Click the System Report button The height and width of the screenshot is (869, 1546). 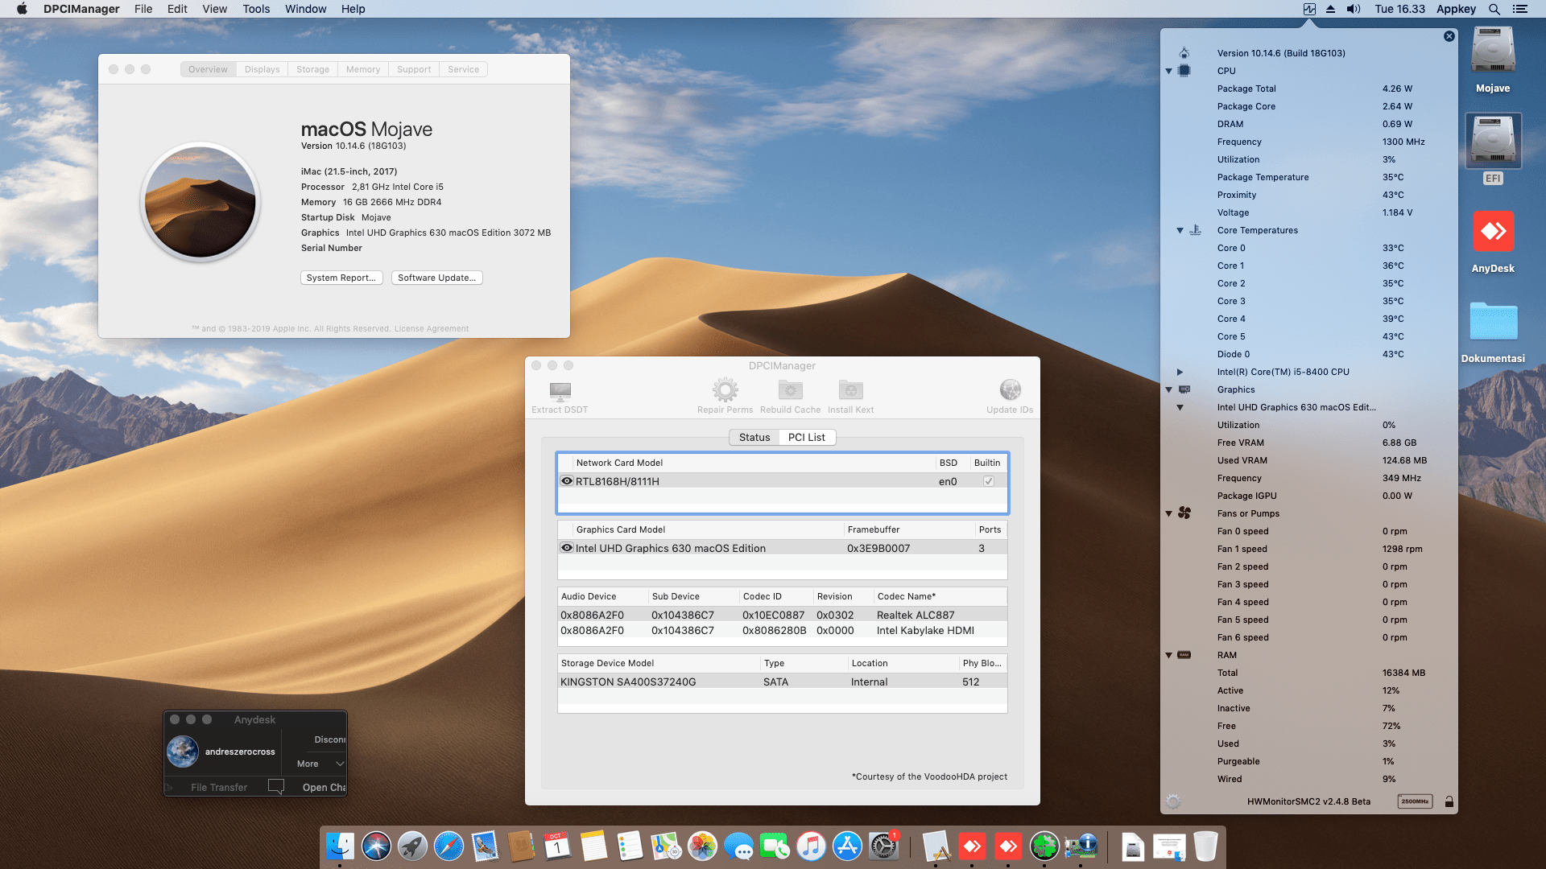[341, 278]
